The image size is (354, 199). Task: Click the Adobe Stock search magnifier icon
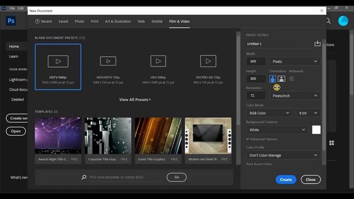84,177
